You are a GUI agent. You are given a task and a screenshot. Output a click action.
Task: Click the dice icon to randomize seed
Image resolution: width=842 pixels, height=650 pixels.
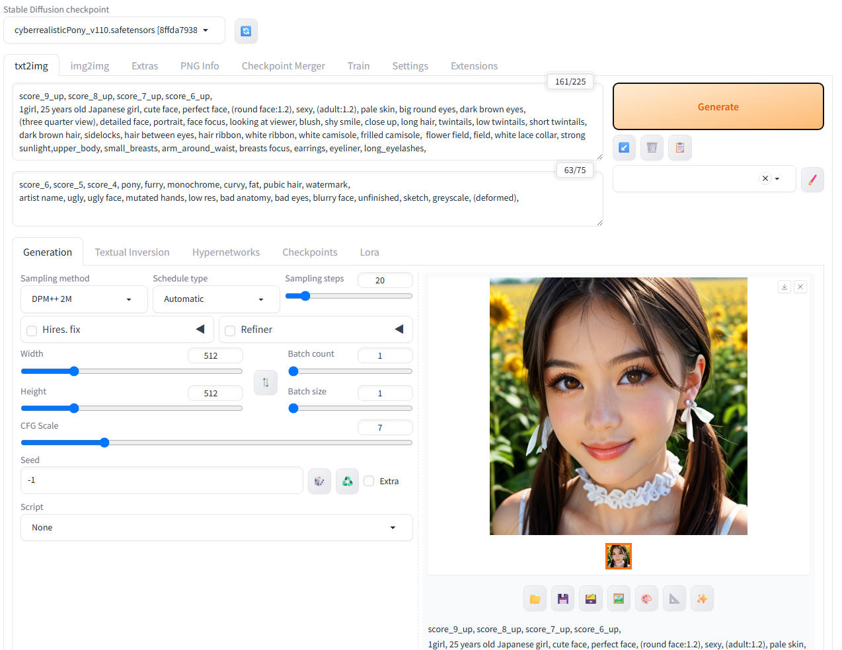[319, 481]
